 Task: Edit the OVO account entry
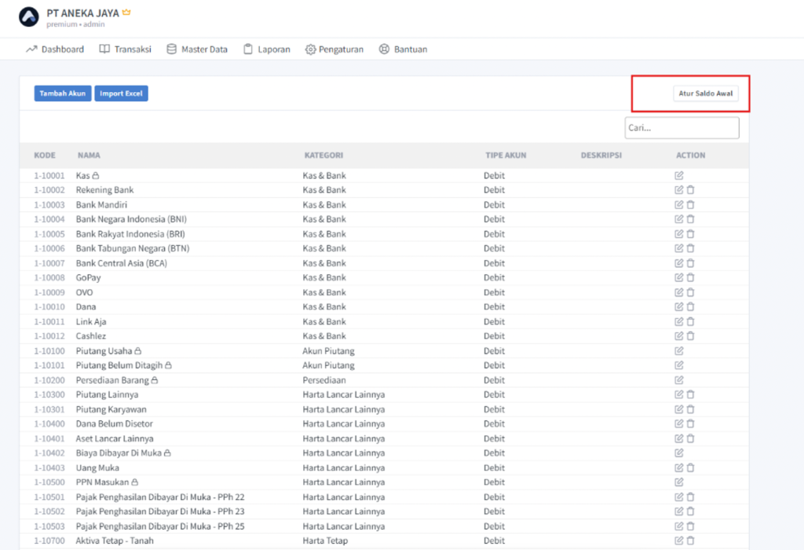click(x=679, y=292)
